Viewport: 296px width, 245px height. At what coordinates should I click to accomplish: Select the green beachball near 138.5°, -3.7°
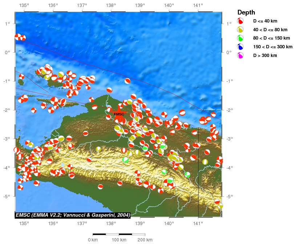click(126, 160)
